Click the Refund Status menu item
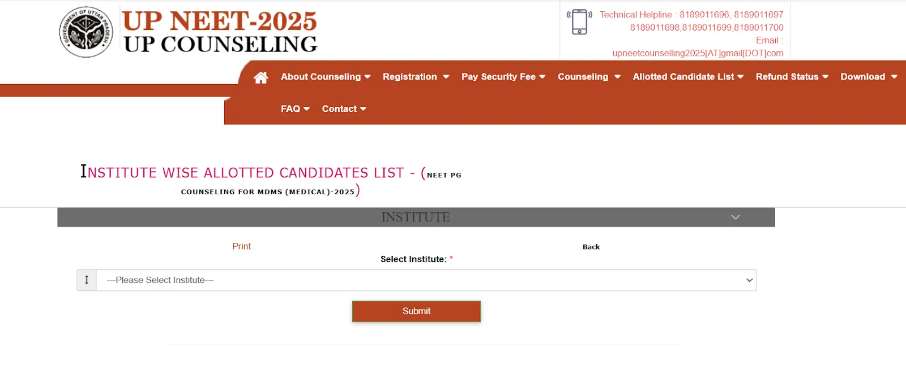 [x=787, y=77]
